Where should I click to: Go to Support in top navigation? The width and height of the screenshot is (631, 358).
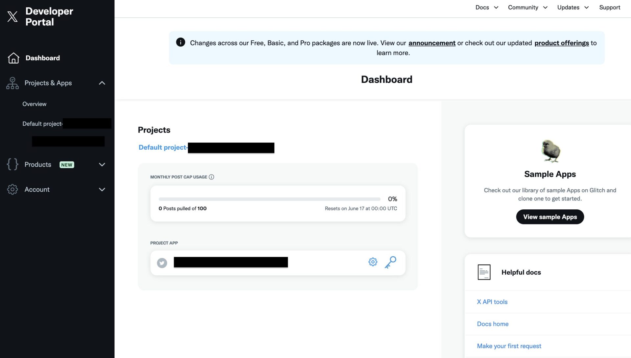pos(609,7)
